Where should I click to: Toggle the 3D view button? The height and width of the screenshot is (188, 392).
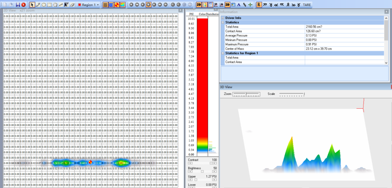[x=227, y=5]
